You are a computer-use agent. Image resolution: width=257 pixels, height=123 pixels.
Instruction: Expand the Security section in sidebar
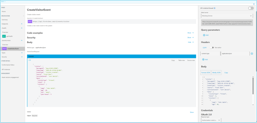22,57
